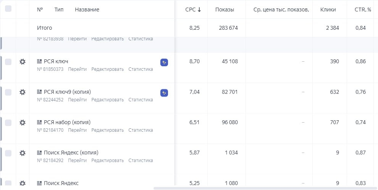Click gear icon for РСЯ набор (копия)
Image resolution: width=378 pixels, height=190 pixels.
coord(23,123)
